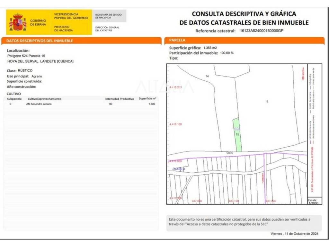Screen dimensions: 329x247
Task: Click the 'GOBIERNO DE ESPAÑA' text
Action: coord(38,23)
